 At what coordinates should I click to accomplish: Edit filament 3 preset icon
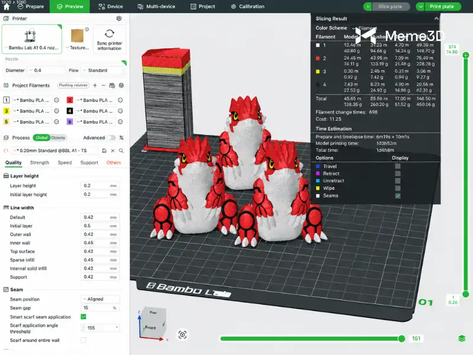tap(56, 111)
